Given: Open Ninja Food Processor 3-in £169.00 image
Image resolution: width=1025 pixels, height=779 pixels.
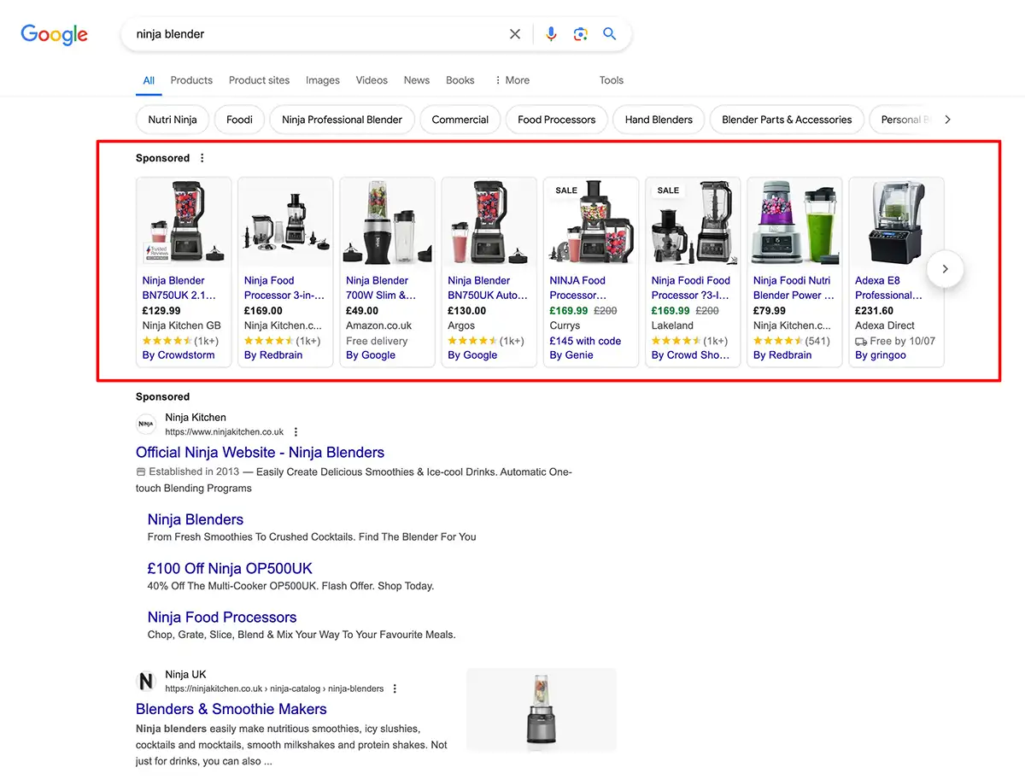Looking at the screenshot, I should 285,222.
